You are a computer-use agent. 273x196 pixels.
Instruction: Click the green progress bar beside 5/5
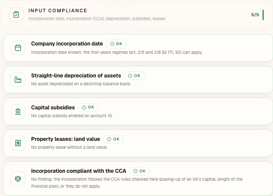point(263,15)
